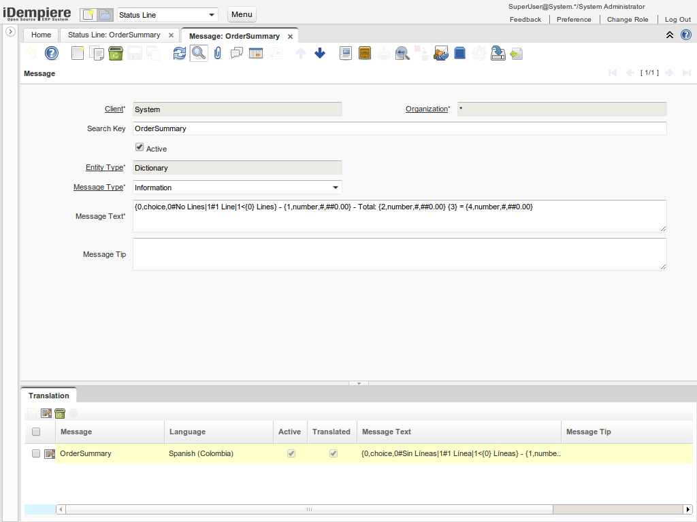The width and height of the screenshot is (697, 522).
Task: Click the Translation grid horizontal scrollbar
Action: point(306,509)
